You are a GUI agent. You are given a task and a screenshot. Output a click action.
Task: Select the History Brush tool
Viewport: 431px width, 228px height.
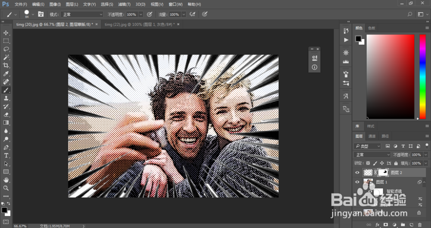pos(6,106)
